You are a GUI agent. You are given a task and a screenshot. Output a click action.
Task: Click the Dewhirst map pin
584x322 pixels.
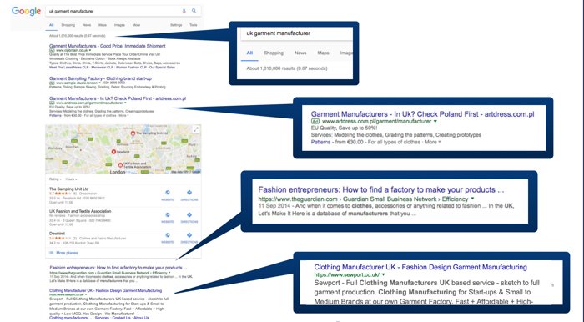pyautogui.click(x=114, y=152)
